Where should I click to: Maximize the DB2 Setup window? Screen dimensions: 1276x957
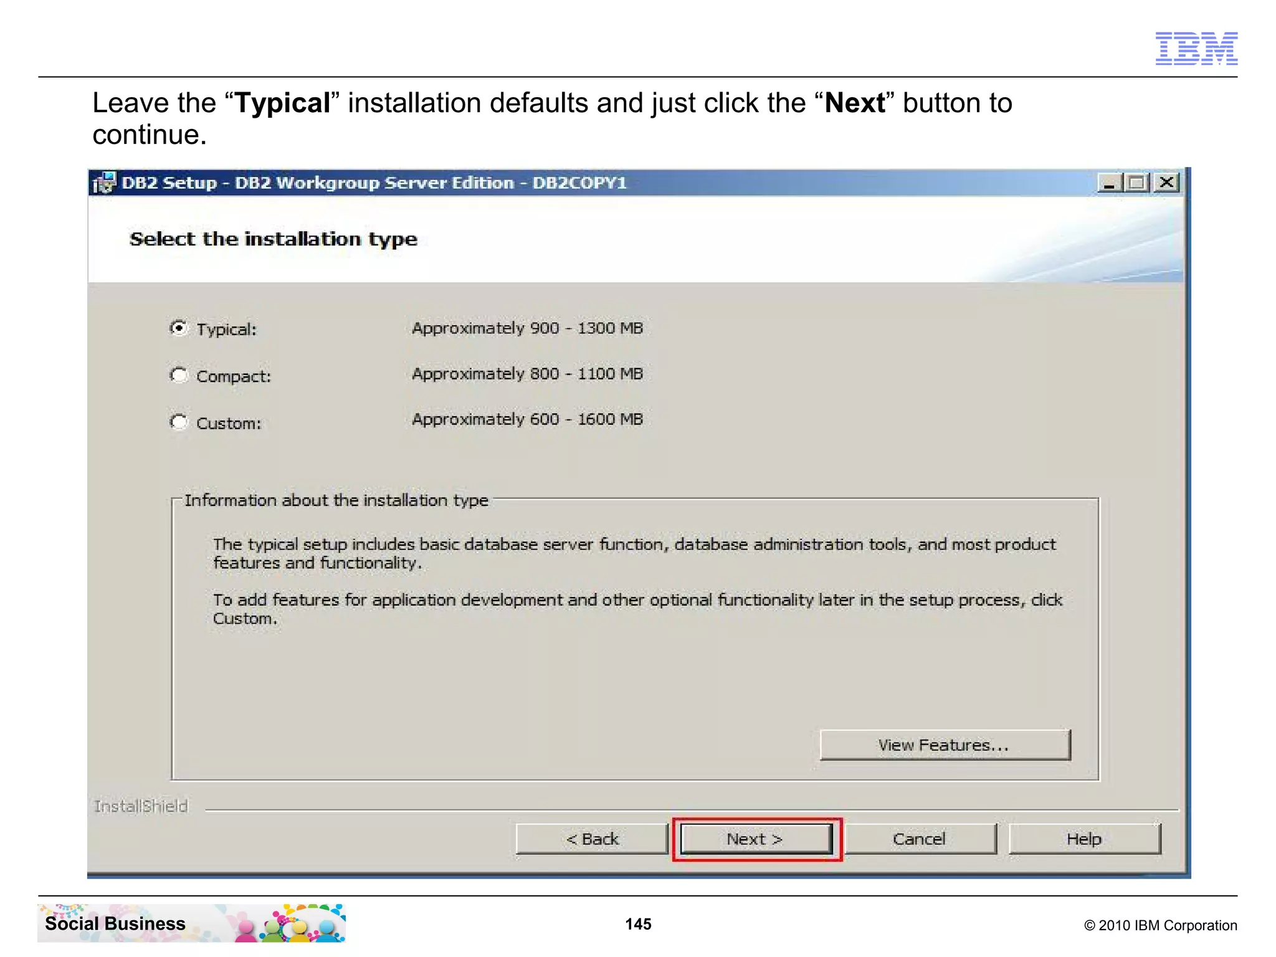click(x=1136, y=183)
